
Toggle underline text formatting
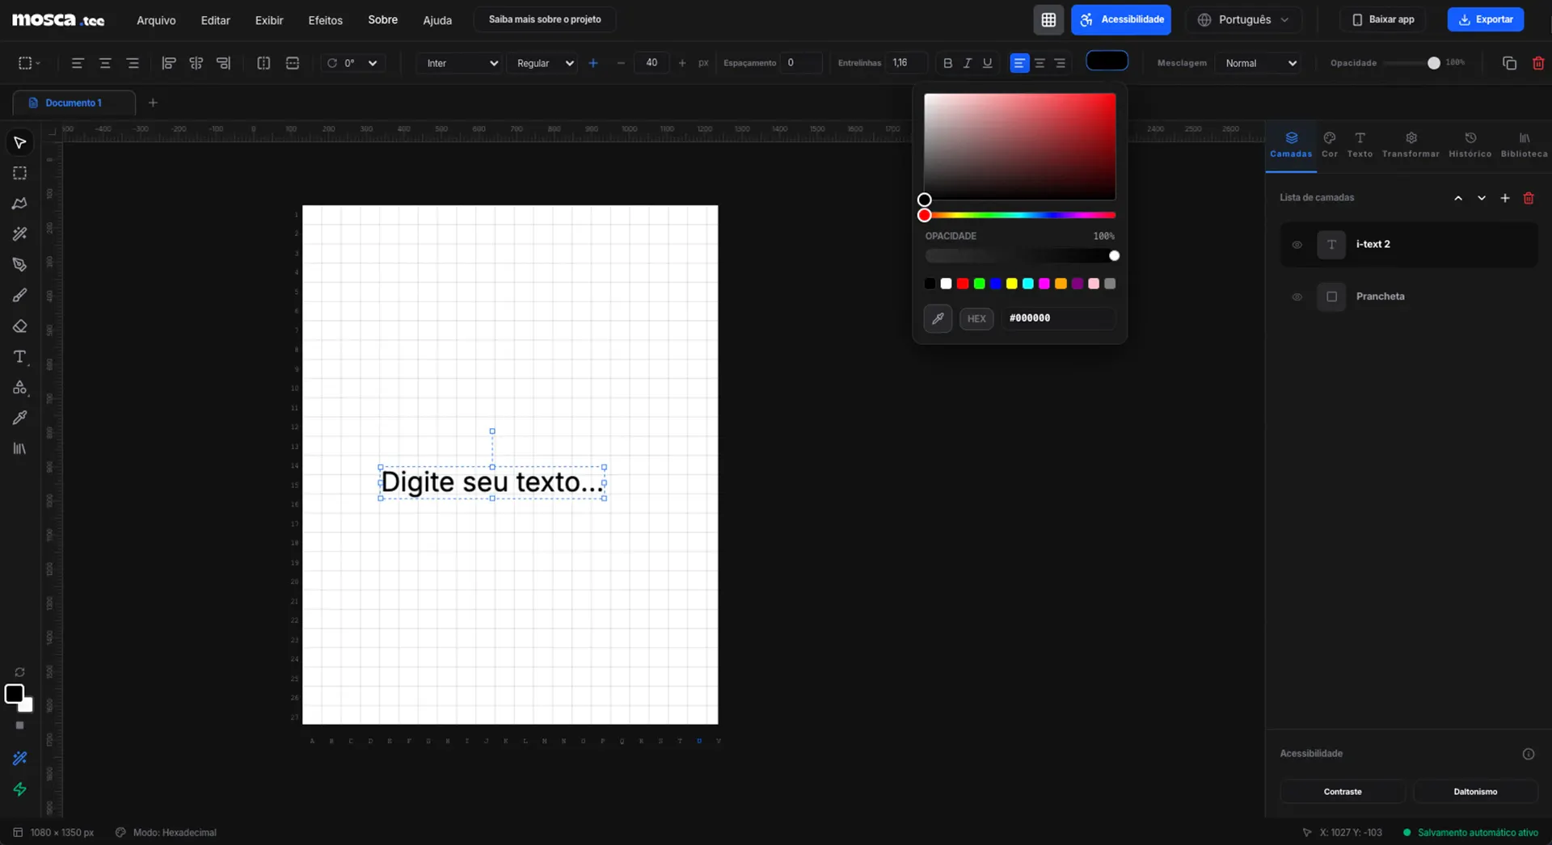point(987,63)
